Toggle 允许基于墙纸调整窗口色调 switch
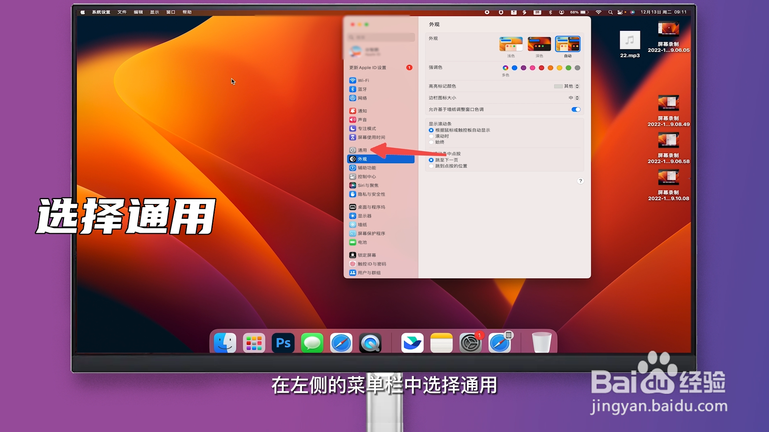769x432 pixels. 576,109
